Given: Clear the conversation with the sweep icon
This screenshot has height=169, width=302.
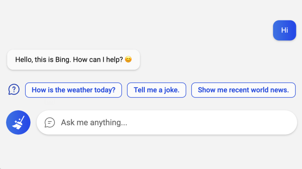Looking at the screenshot, I should tap(18, 122).
